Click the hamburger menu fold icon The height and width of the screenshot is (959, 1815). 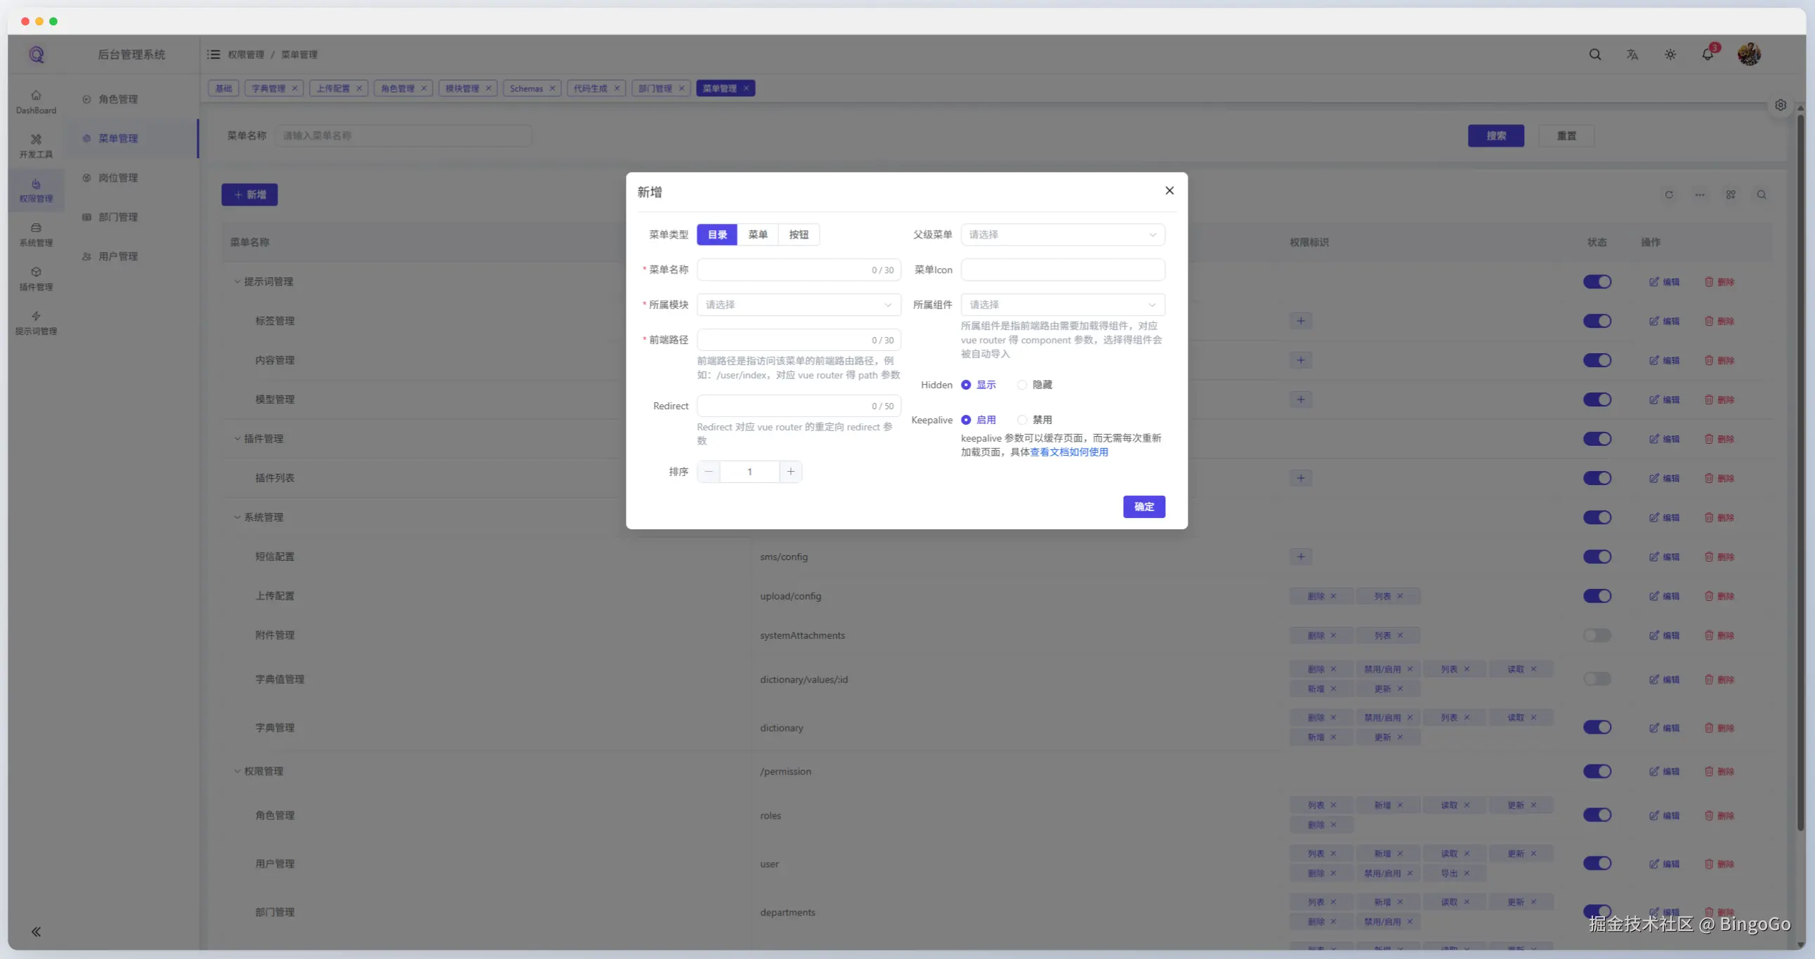click(x=214, y=54)
